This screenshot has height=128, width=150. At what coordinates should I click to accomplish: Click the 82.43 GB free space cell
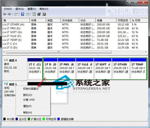click(x=123, y=28)
